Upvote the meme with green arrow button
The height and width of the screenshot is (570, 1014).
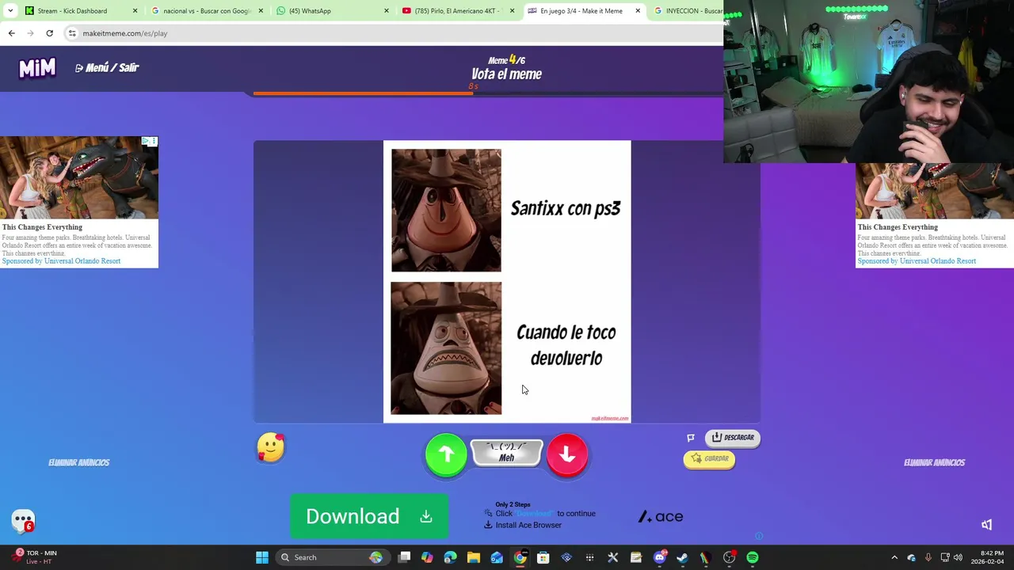point(446,454)
